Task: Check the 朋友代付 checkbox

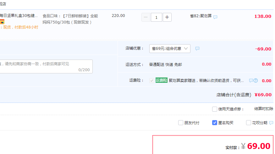Action: tap(180, 123)
